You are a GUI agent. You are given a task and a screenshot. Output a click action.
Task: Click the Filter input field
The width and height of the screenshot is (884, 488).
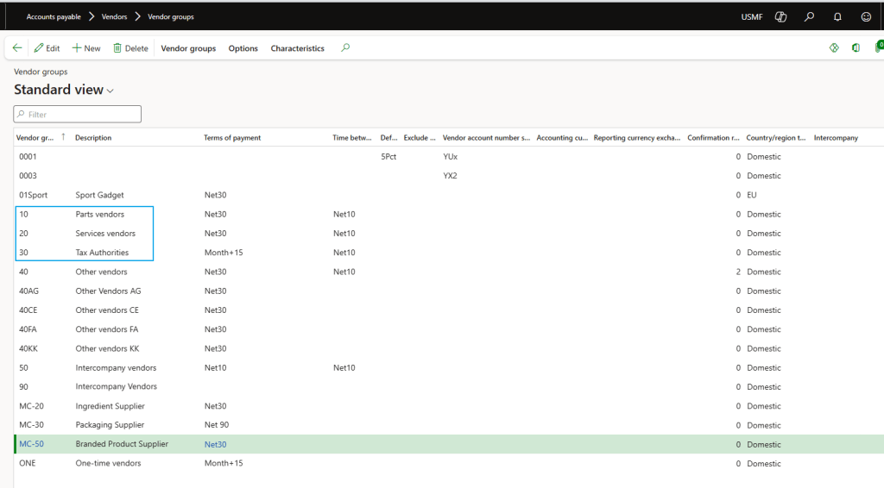(x=78, y=114)
